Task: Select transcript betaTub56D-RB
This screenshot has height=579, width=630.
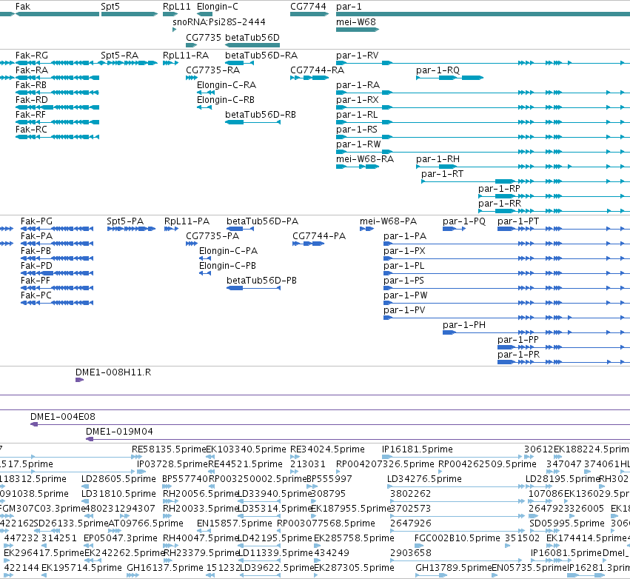Action: coord(261,115)
